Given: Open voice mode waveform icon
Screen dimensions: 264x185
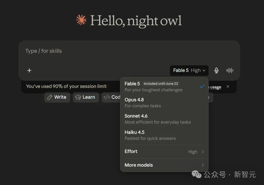Looking at the screenshot, I should click(x=230, y=71).
